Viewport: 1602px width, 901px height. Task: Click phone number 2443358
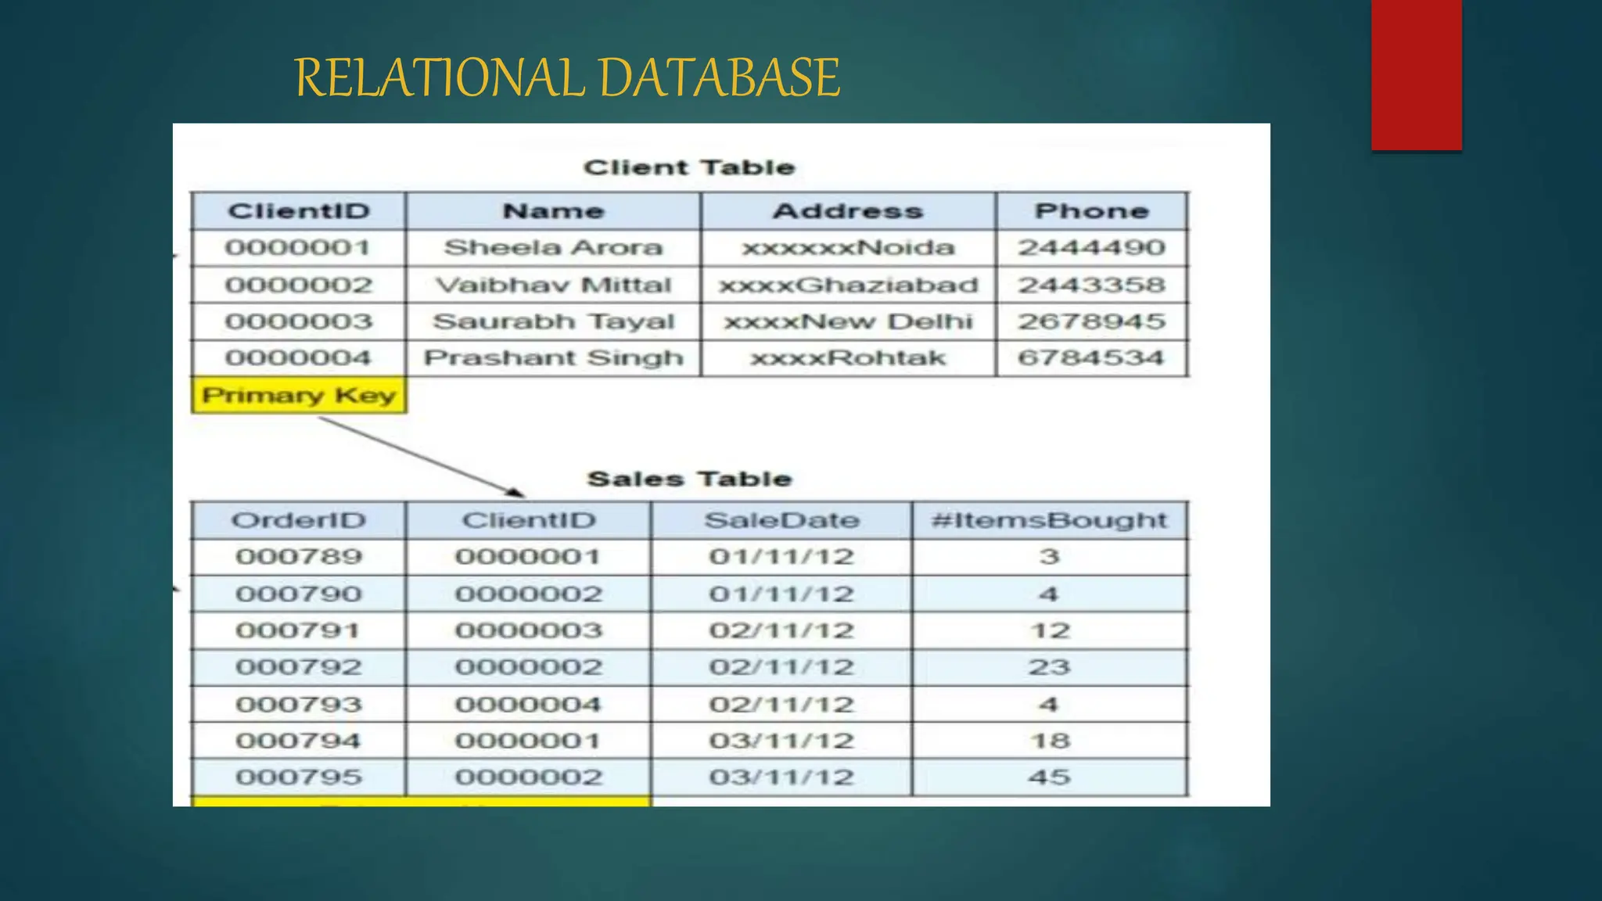[1092, 285]
